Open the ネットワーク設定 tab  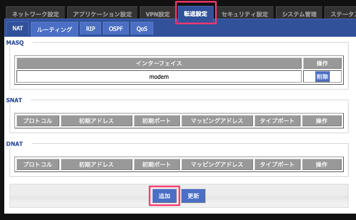point(35,13)
